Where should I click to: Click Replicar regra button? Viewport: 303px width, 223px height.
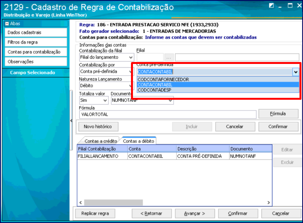pos(95,213)
